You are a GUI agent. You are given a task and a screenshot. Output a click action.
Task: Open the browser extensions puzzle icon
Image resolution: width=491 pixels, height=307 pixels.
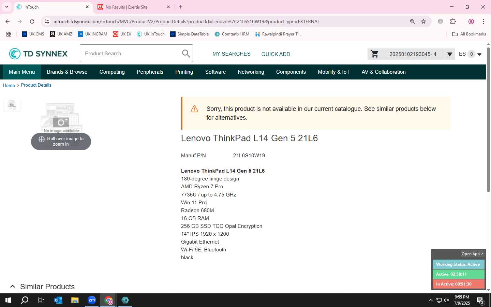pyautogui.click(x=453, y=21)
